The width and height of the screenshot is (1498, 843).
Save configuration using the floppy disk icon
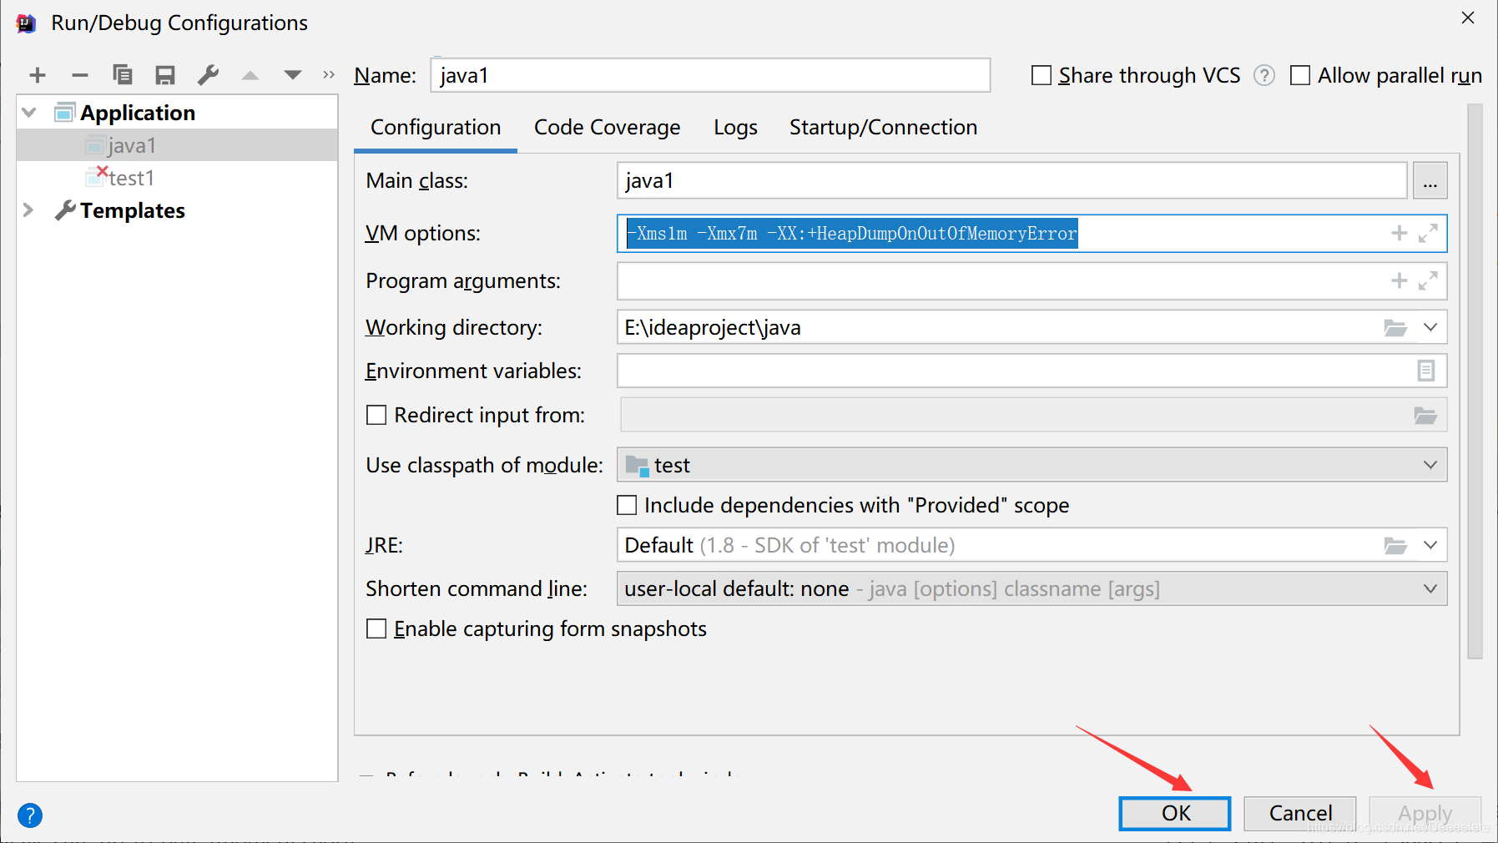click(x=165, y=75)
